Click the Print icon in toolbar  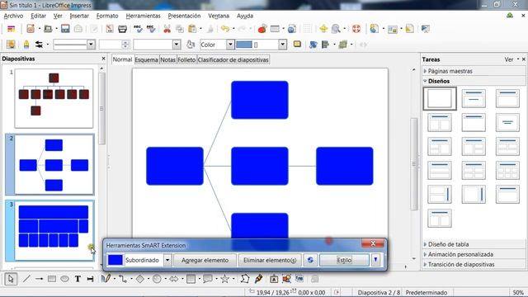pyautogui.click(x=122, y=29)
